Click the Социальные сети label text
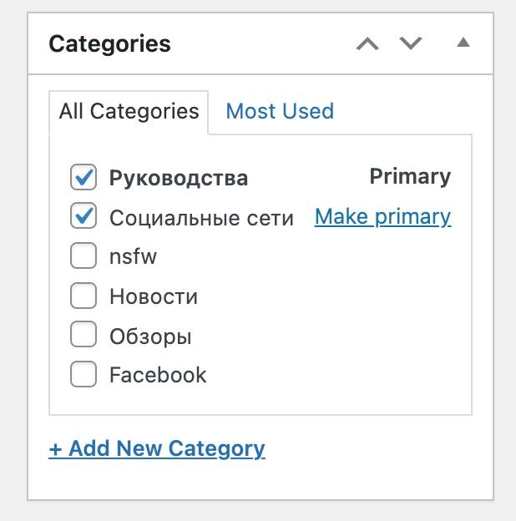516x521 pixels. (201, 218)
